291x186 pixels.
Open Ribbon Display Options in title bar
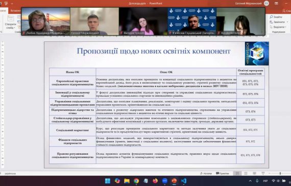point(276,4)
